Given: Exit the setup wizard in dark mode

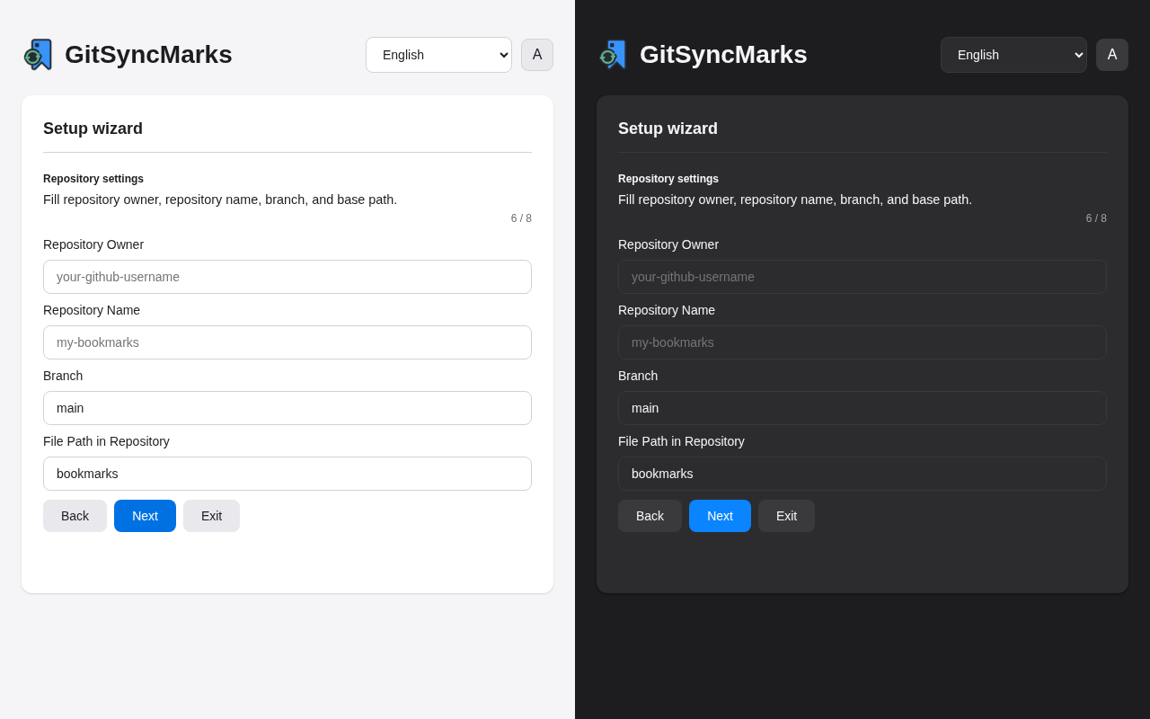Looking at the screenshot, I should point(786,516).
